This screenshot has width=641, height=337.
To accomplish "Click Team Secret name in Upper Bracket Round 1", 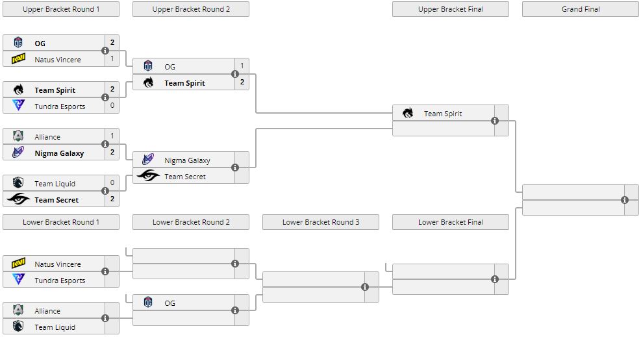I will 57,200.
